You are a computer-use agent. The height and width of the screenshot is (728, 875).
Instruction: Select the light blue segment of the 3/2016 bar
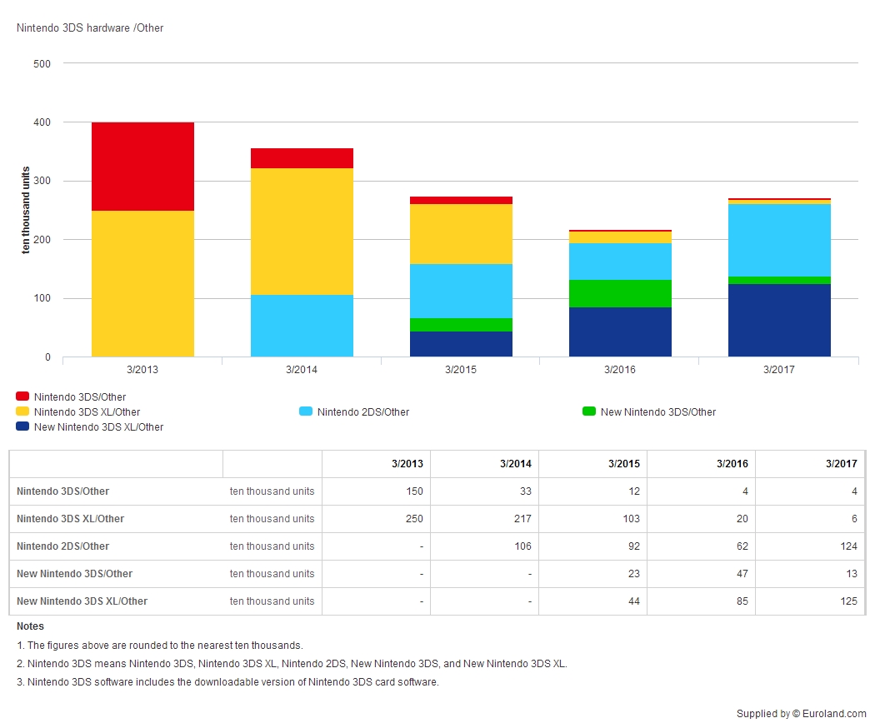620,262
